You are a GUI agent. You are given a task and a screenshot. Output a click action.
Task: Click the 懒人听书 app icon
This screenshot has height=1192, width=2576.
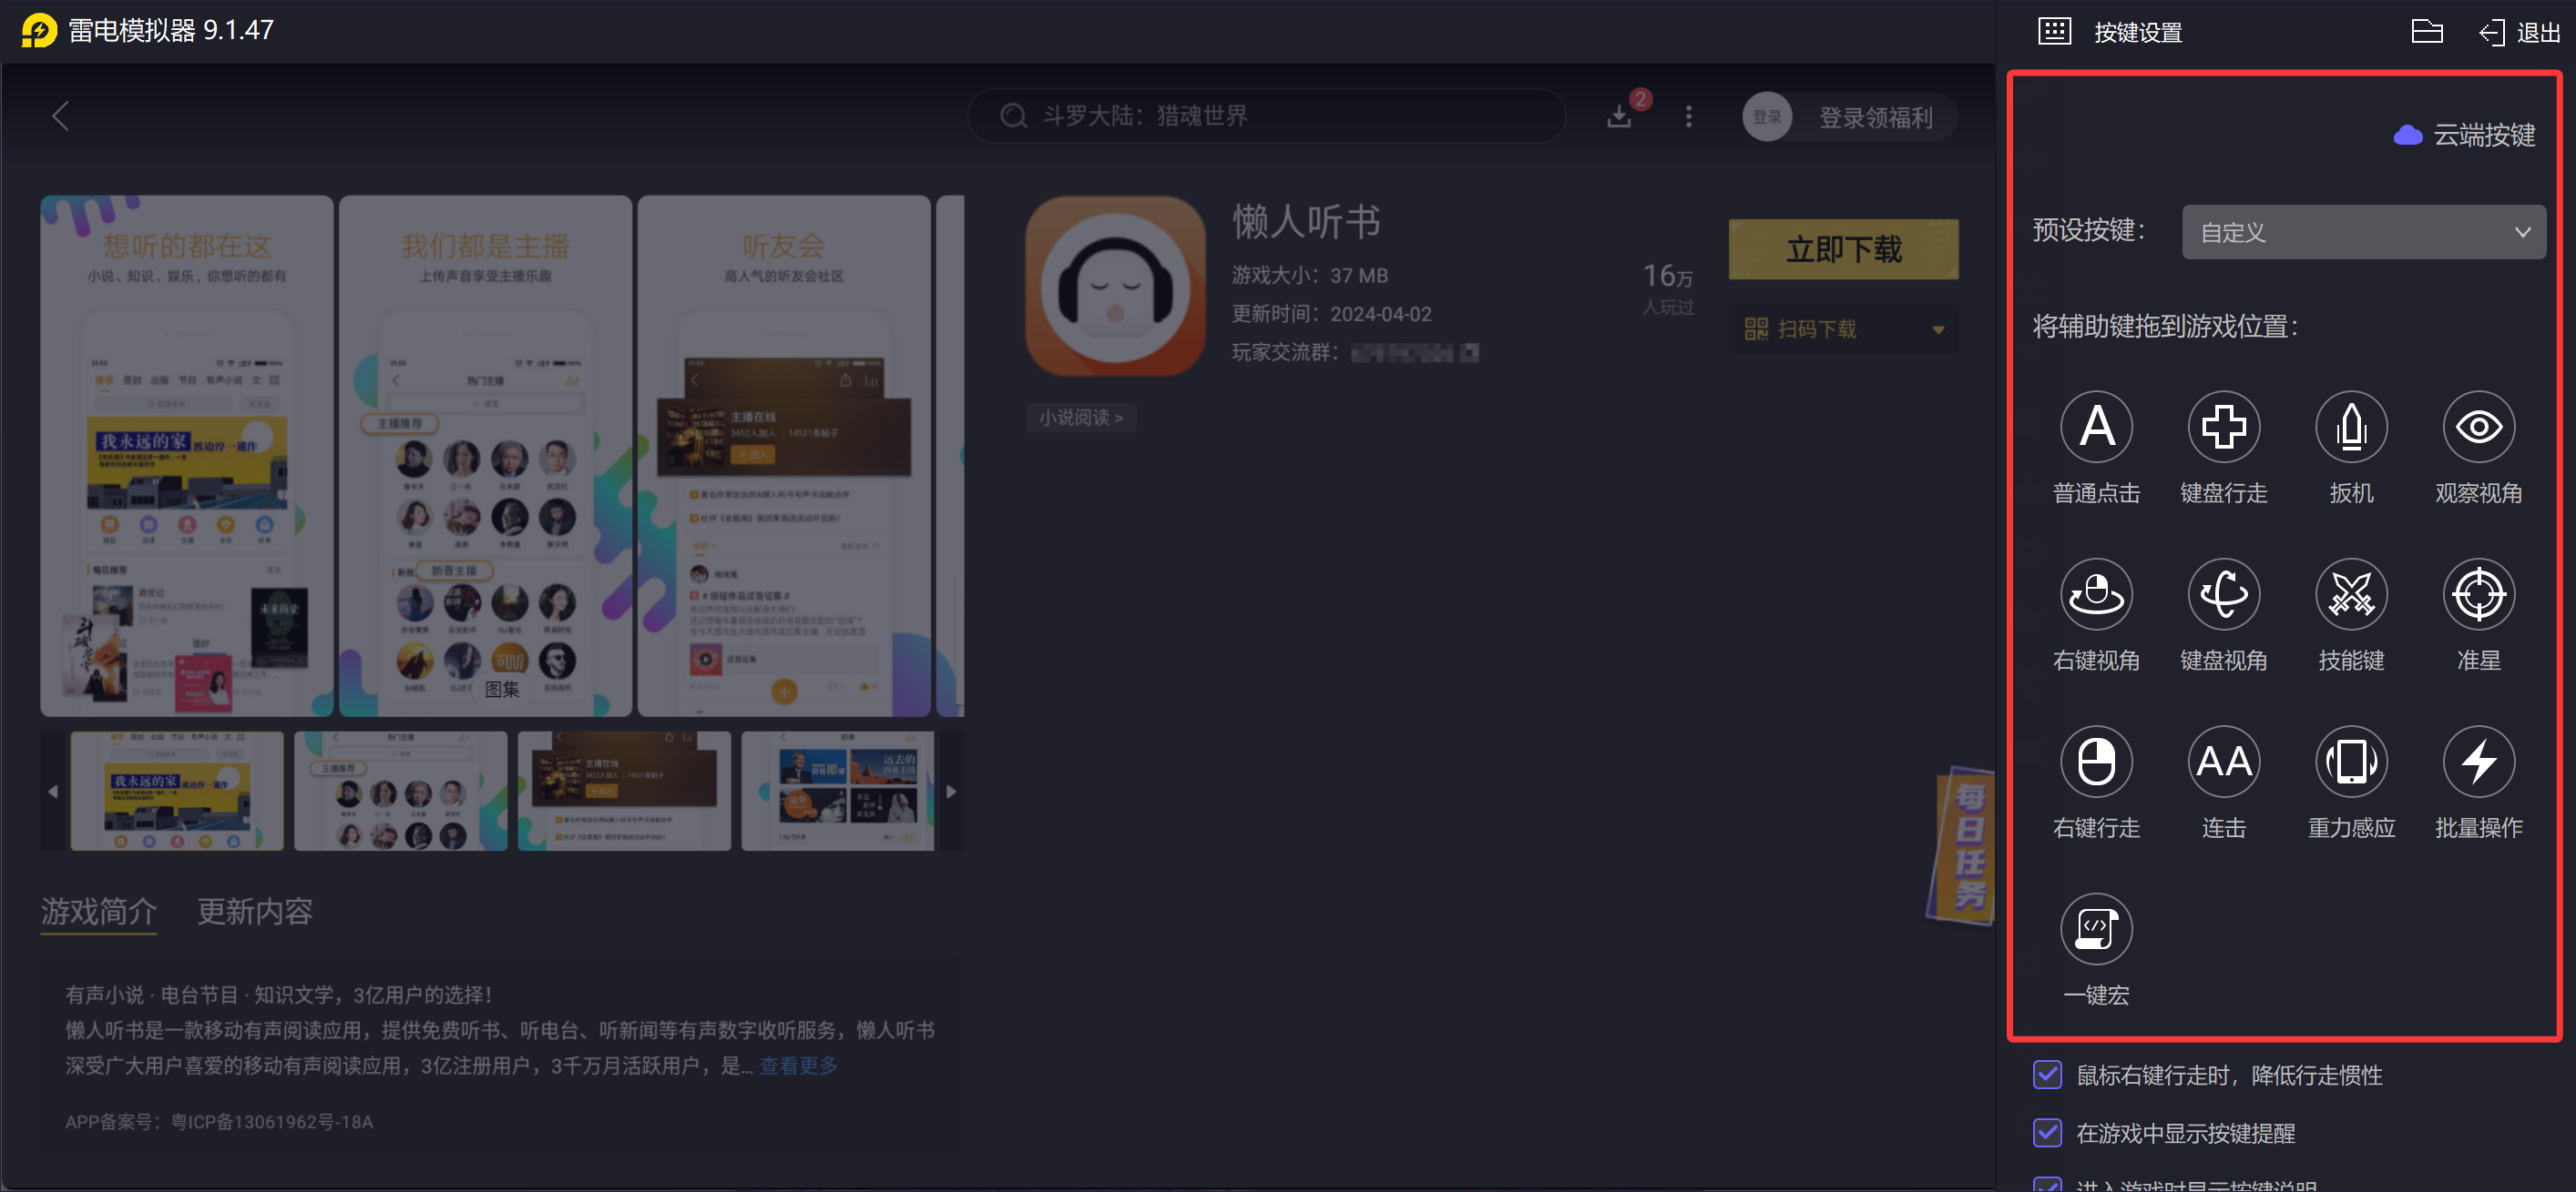1115,286
